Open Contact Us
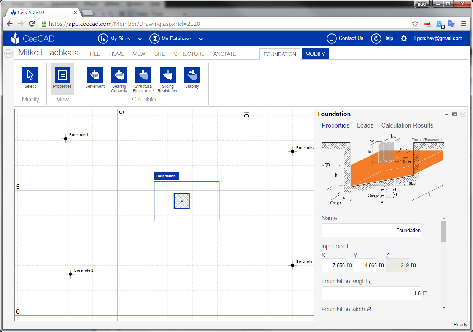Viewport: 473px width, 332px height. tap(345, 38)
